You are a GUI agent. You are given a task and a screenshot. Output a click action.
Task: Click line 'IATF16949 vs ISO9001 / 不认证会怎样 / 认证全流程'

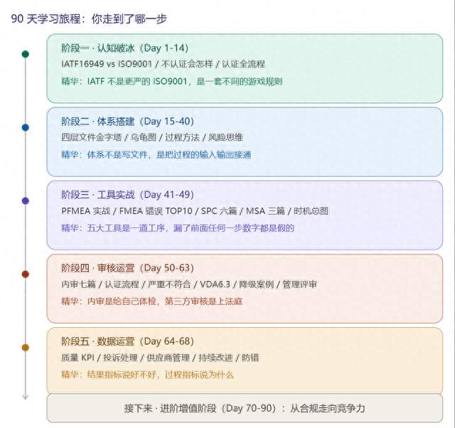tap(163, 64)
